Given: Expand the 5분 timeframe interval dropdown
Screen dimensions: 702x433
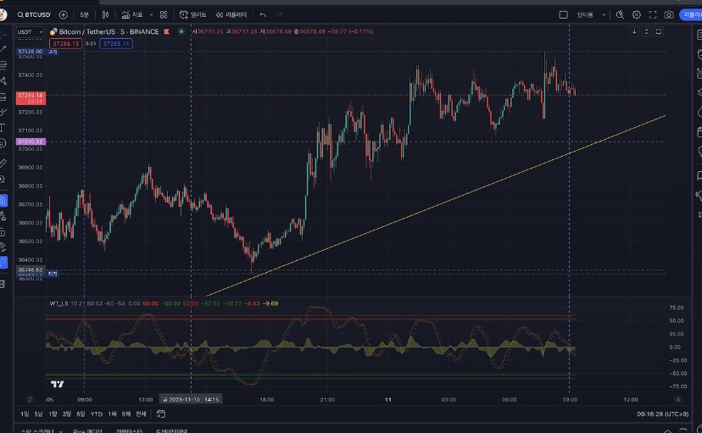Looking at the screenshot, I should (84, 14).
